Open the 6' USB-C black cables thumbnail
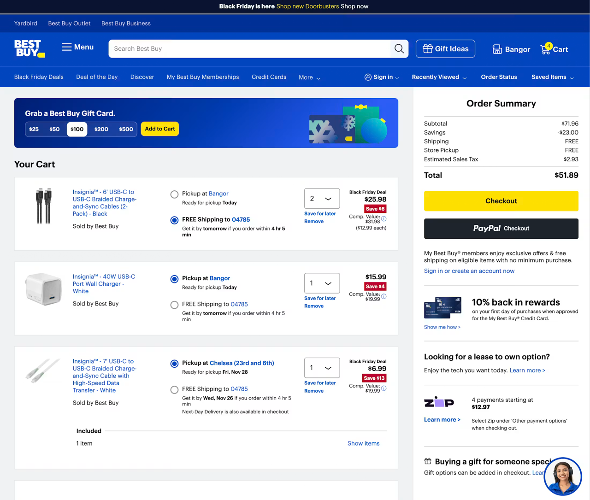 [x=44, y=206]
